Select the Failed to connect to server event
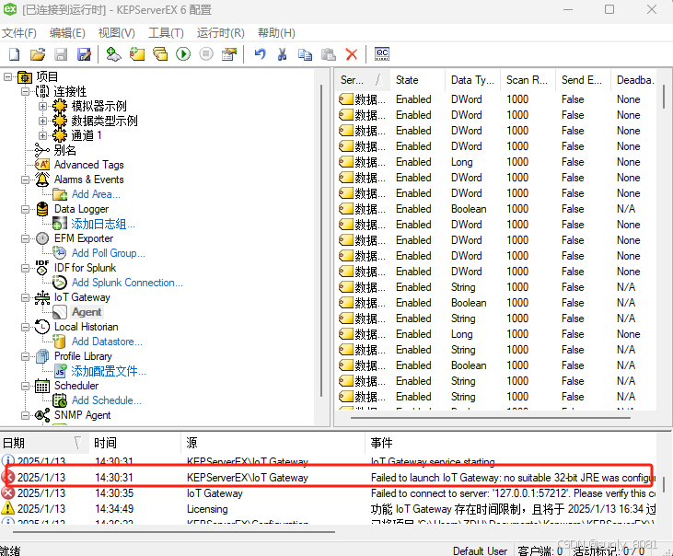The width and height of the screenshot is (673, 556). [328, 493]
